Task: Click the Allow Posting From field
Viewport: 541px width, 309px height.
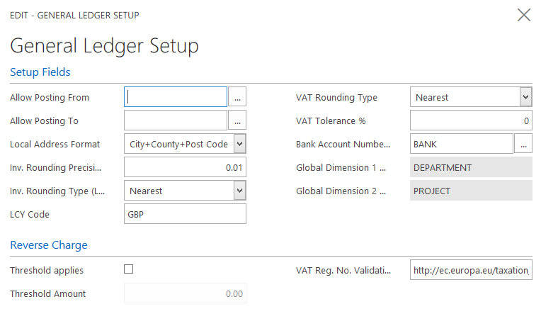Action: tap(176, 97)
